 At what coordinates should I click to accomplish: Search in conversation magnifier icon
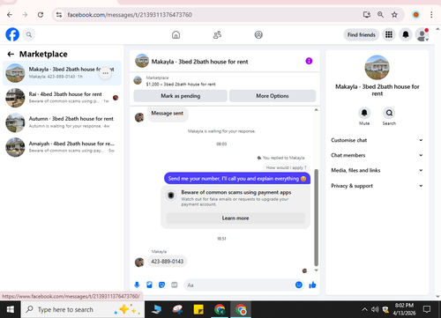[389, 113]
